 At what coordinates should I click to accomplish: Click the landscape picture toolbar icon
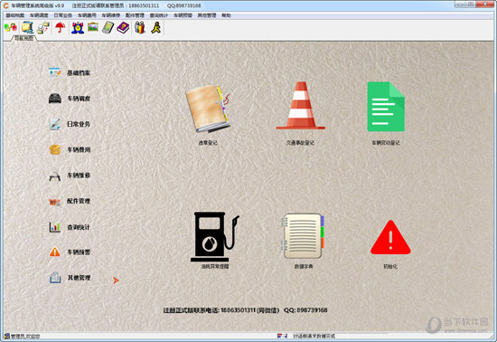click(x=93, y=28)
